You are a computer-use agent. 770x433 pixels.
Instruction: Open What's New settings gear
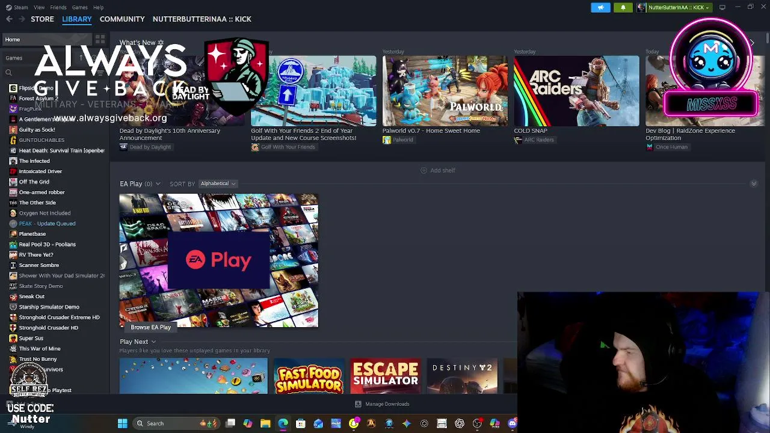[x=160, y=43]
